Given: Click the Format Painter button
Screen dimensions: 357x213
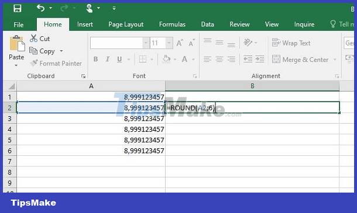Looking at the screenshot, I should point(56,63).
